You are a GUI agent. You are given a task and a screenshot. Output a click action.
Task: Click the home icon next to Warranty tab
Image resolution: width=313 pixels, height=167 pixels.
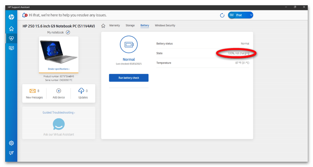point(103,26)
